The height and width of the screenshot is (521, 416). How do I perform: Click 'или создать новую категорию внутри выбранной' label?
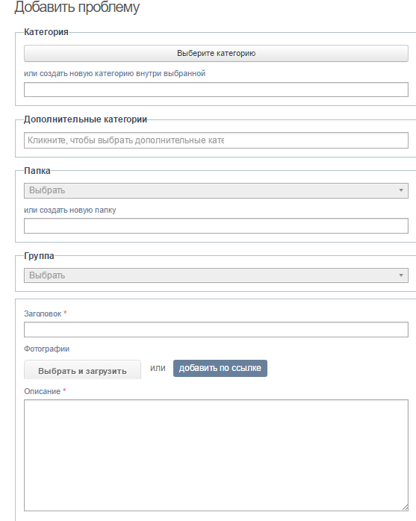[x=115, y=73]
